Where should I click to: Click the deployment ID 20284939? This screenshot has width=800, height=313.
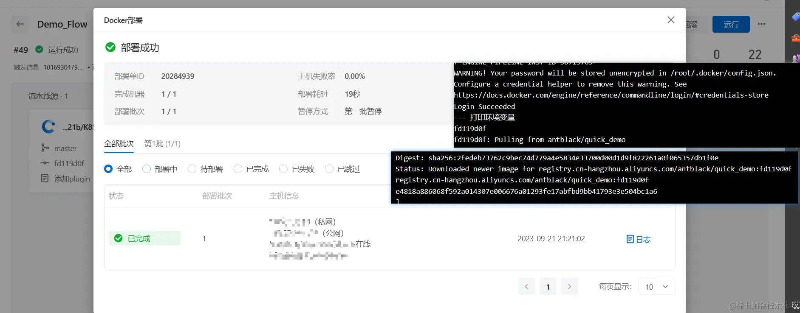point(178,76)
